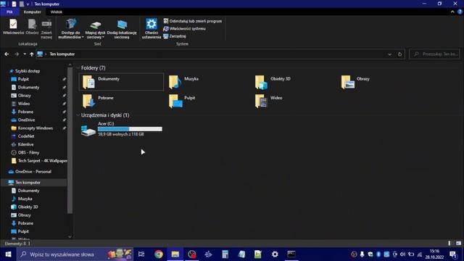
Task: Collapse the Urządzenia i dyski group
Action: 78,115
